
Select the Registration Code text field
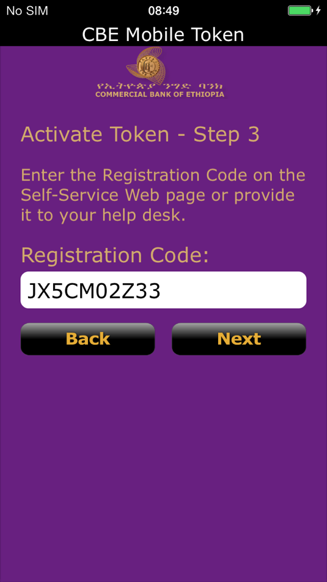click(x=163, y=290)
